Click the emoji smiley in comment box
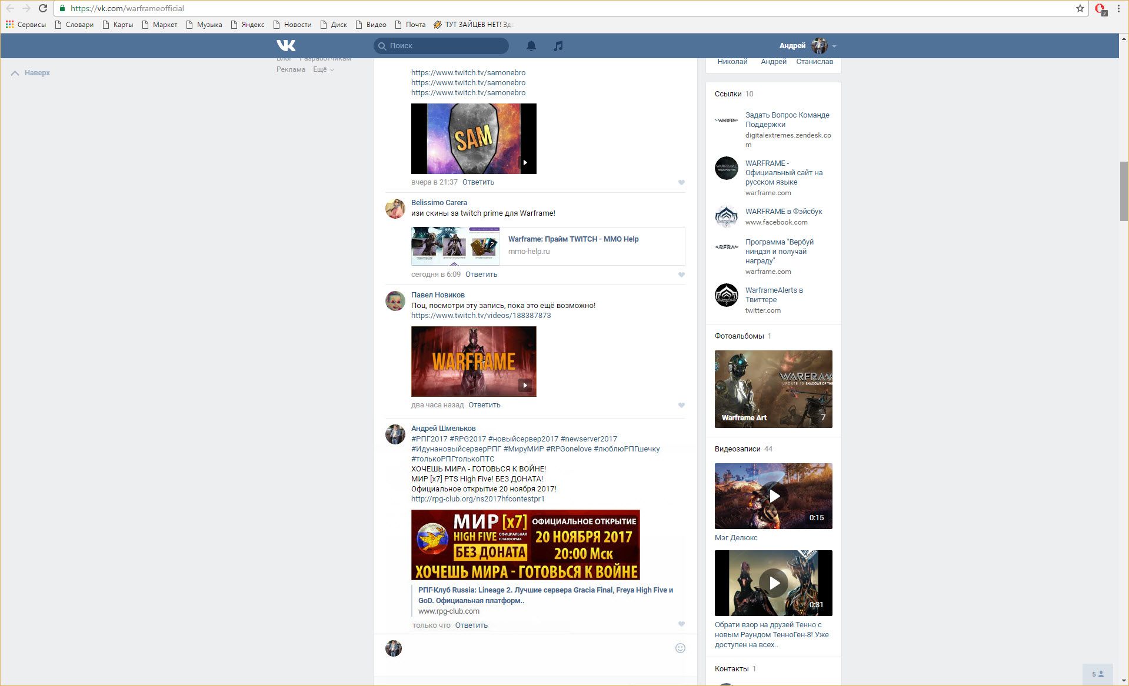Viewport: 1129px width, 686px height. (680, 648)
